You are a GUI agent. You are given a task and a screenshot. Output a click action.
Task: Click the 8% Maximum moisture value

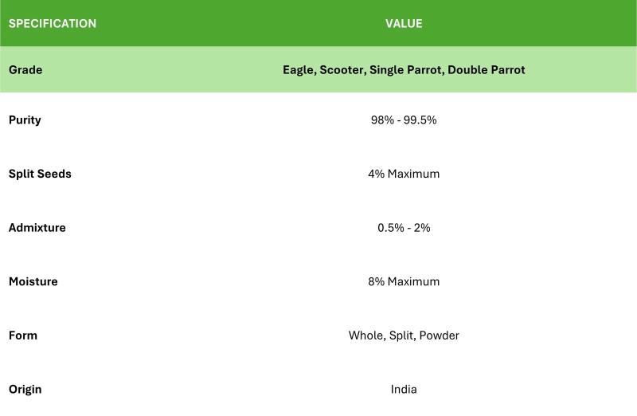click(404, 281)
